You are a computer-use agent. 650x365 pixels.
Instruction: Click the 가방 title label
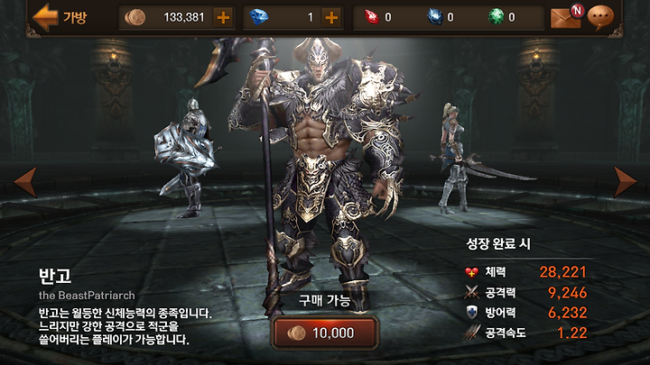click(75, 17)
